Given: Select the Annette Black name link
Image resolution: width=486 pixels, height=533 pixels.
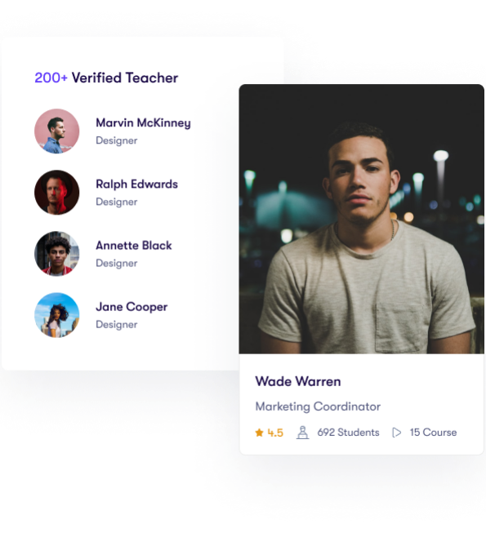Looking at the screenshot, I should tap(134, 246).
